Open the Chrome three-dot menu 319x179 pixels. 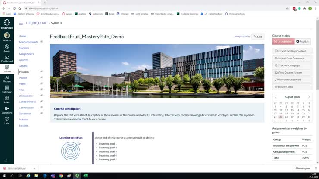[x=316, y=9]
